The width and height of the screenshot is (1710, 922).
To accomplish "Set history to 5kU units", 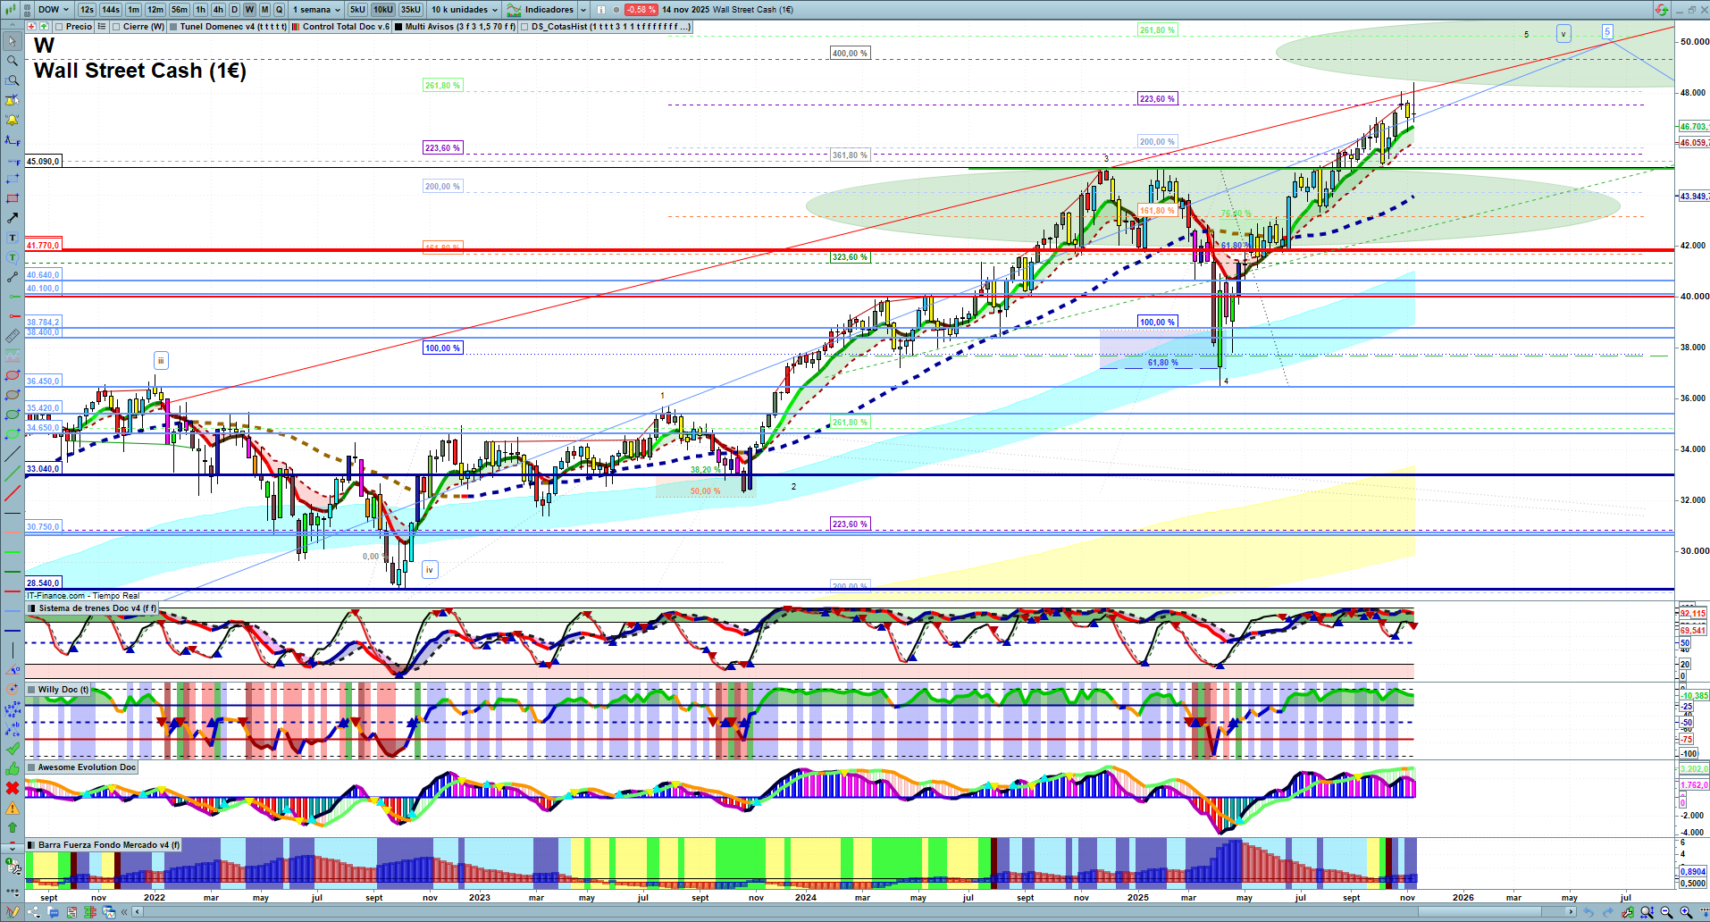I will (x=357, y=10).
